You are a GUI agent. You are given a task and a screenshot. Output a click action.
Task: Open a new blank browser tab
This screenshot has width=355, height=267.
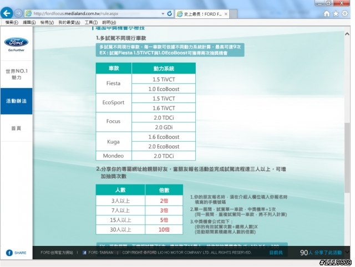click(x=234, y=14)
